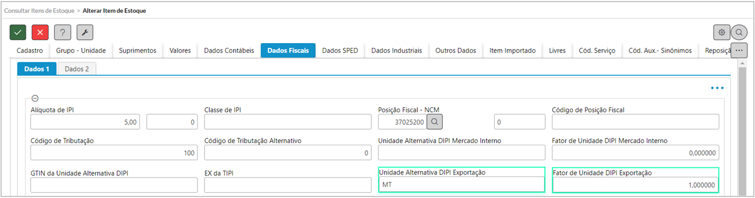The image size is (755, 198).
Task: Open the Cadastro tab
Action: [30, 51]
